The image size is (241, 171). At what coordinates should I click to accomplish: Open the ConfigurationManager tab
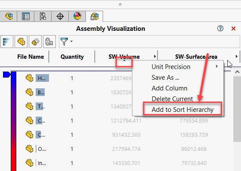tap(43, 16)
